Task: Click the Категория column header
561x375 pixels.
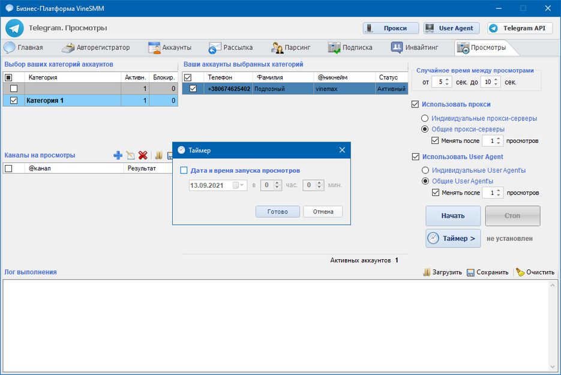Action: [73, 77]
